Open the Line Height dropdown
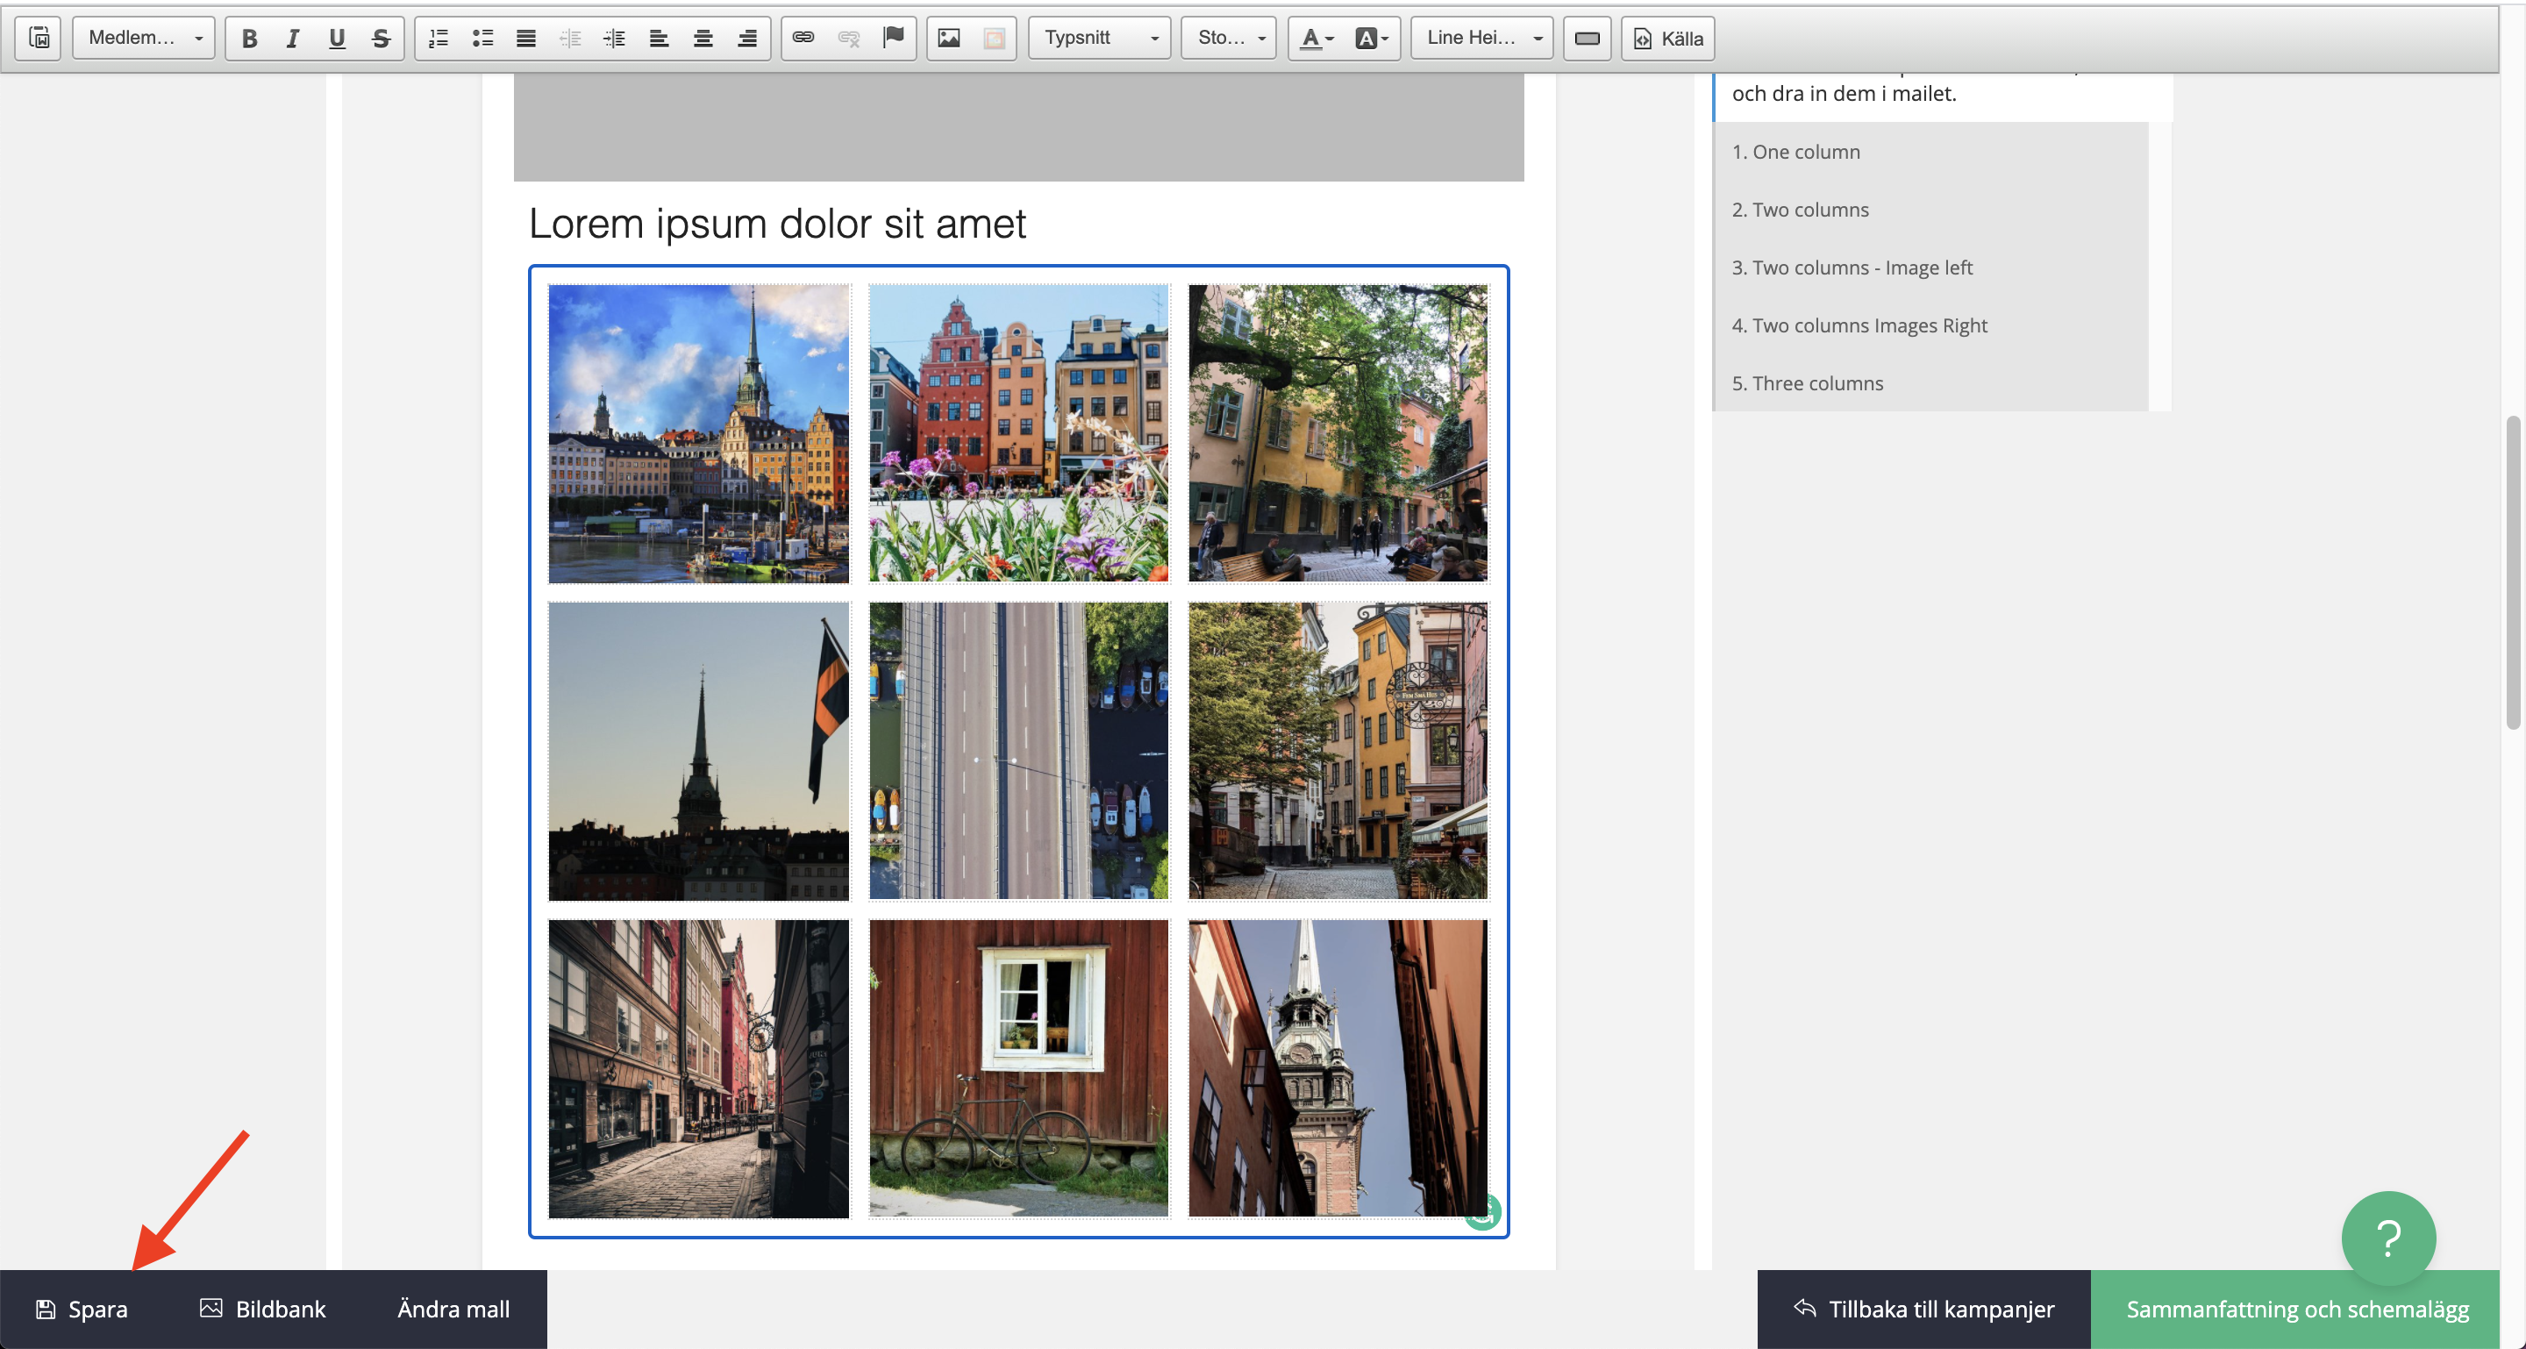2526x1349 pixels. tap(1481, 39)
